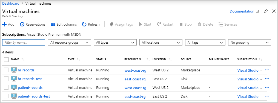This screenshot has width=278, height=103.
Task: Open the more options menu for patient-records
Action: pos(267,87)
